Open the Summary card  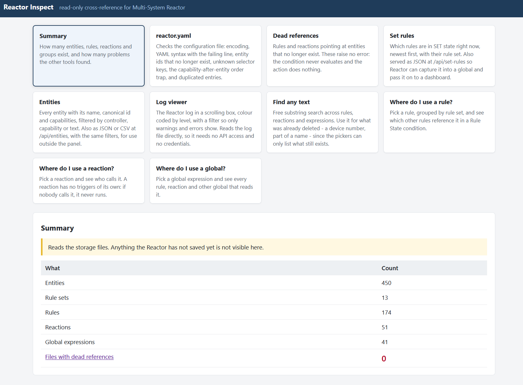[x=89, y=56]
